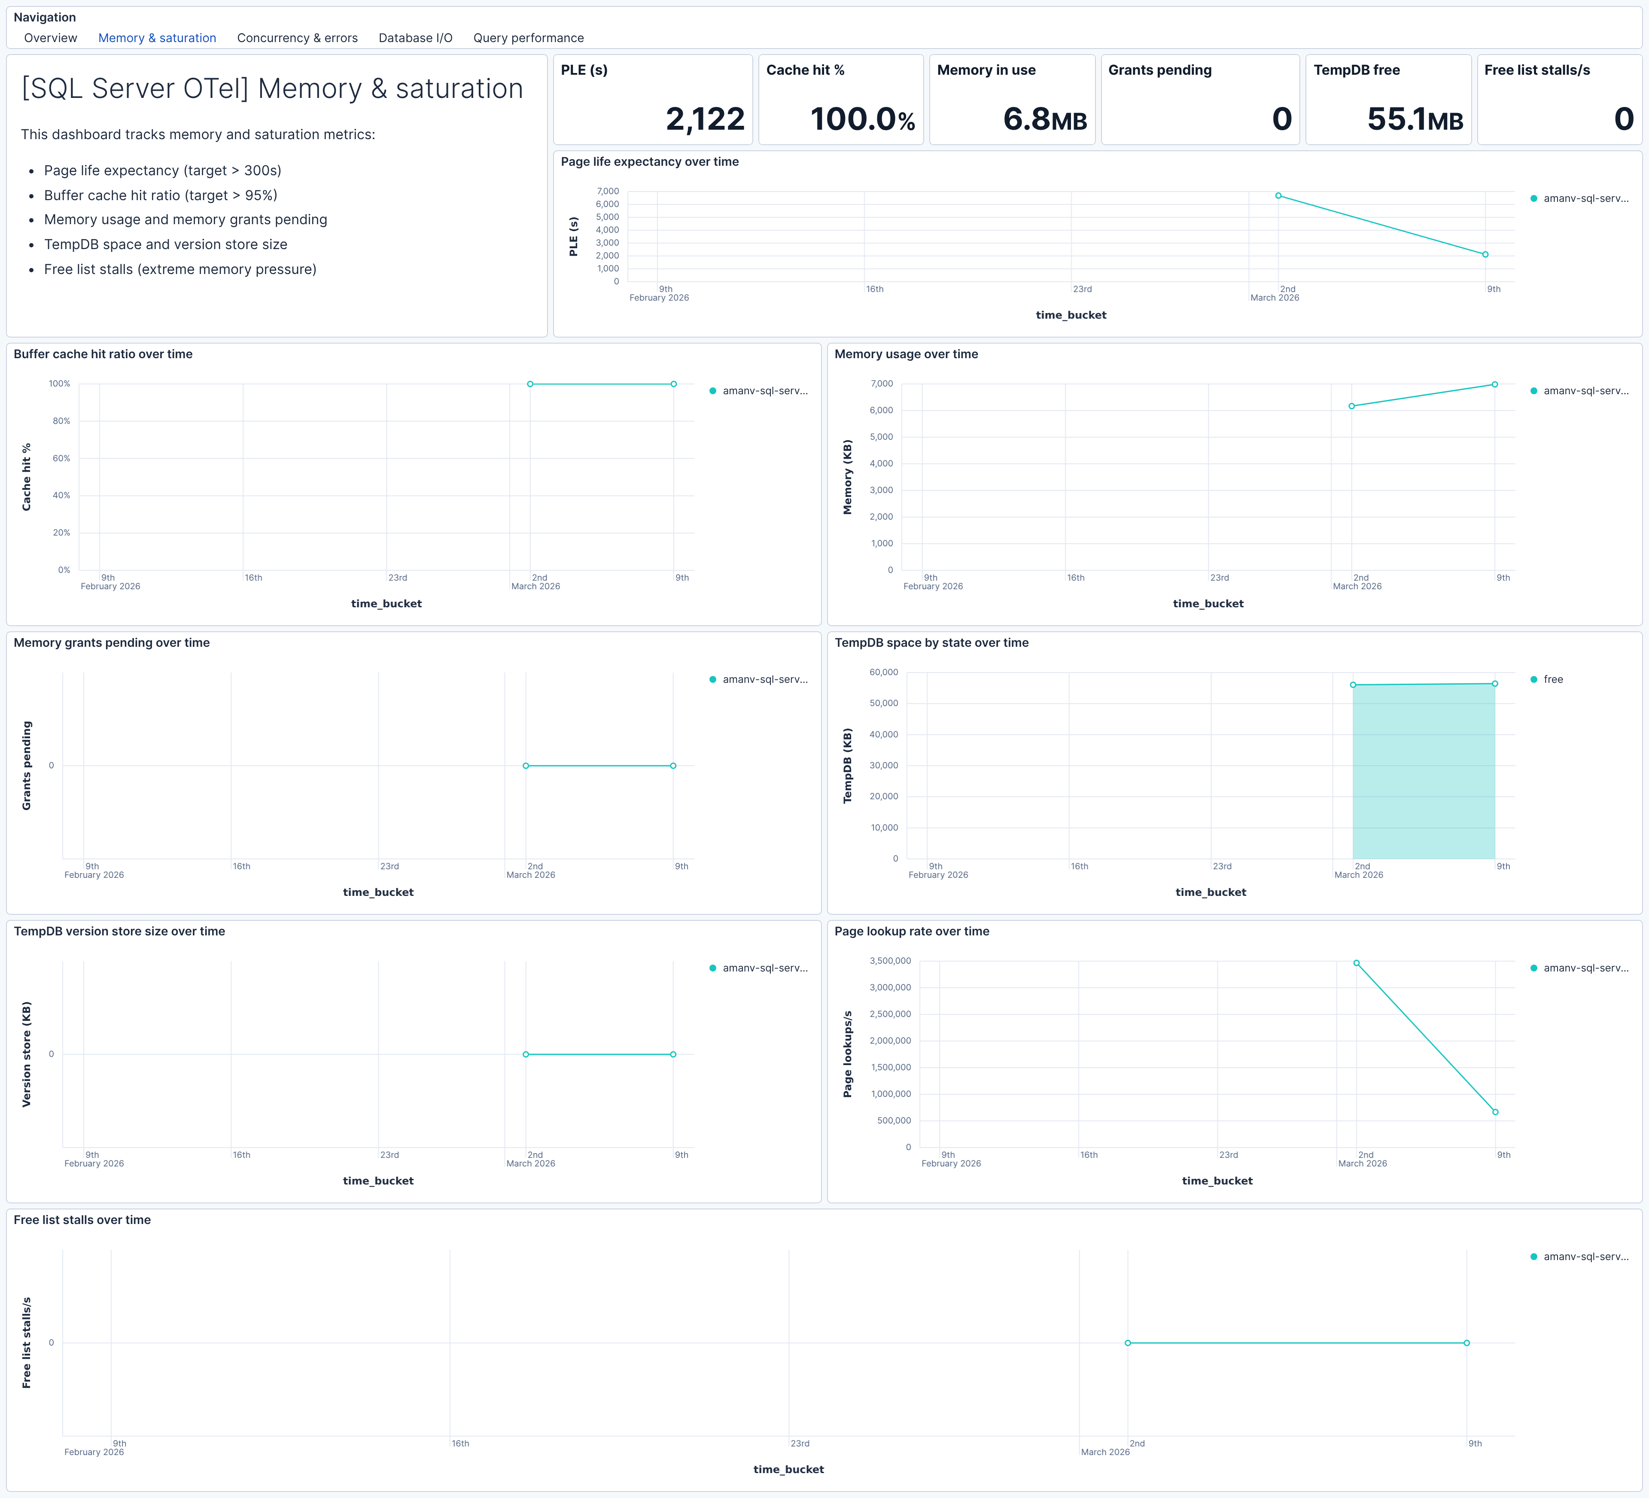The image size is (1649, 1498).
Task: Click the TempDB free 55.1MB metric
Action: coord(1414,119)
